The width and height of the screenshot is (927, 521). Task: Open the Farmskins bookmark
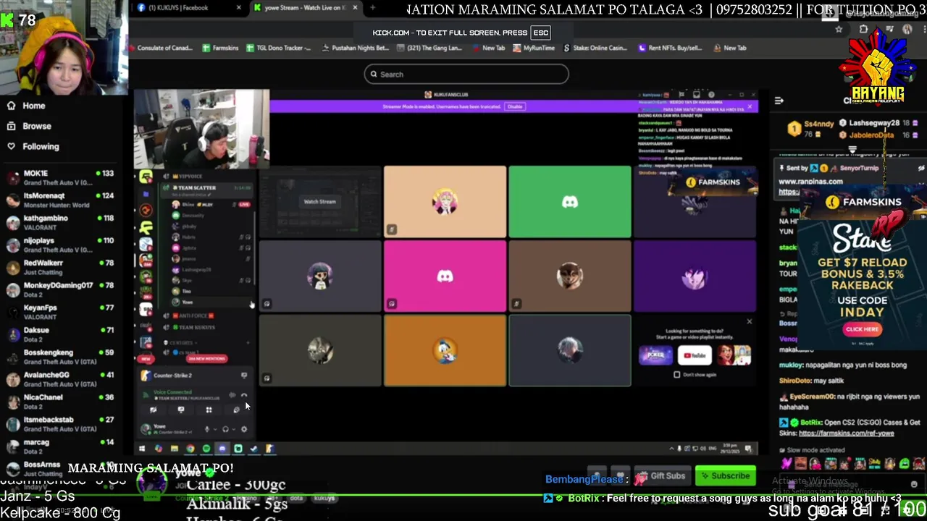[220, 48]
